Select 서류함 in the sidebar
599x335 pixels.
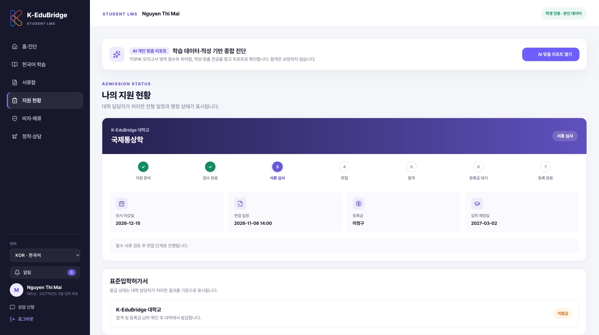click(x=45, y=82)
